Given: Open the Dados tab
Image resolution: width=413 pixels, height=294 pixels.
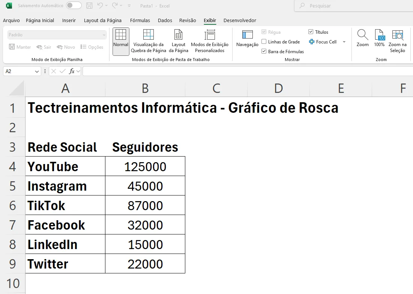Looking at the screenshot, I should 165,20.
